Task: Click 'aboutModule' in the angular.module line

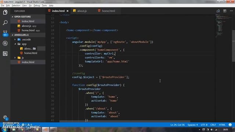Action: click(140, 42)
